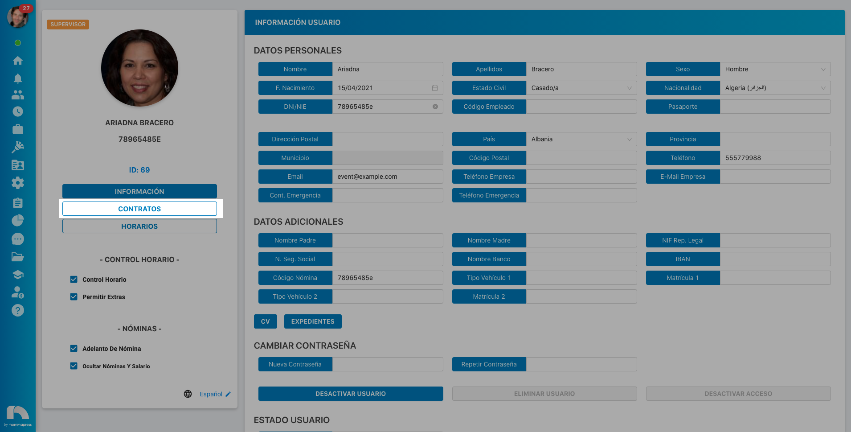851x432 pixels.
Task: Click the pencil edit icon next to Español
Action: click(228, 394)
